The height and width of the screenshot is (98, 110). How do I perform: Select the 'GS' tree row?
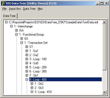click(26, 39)
